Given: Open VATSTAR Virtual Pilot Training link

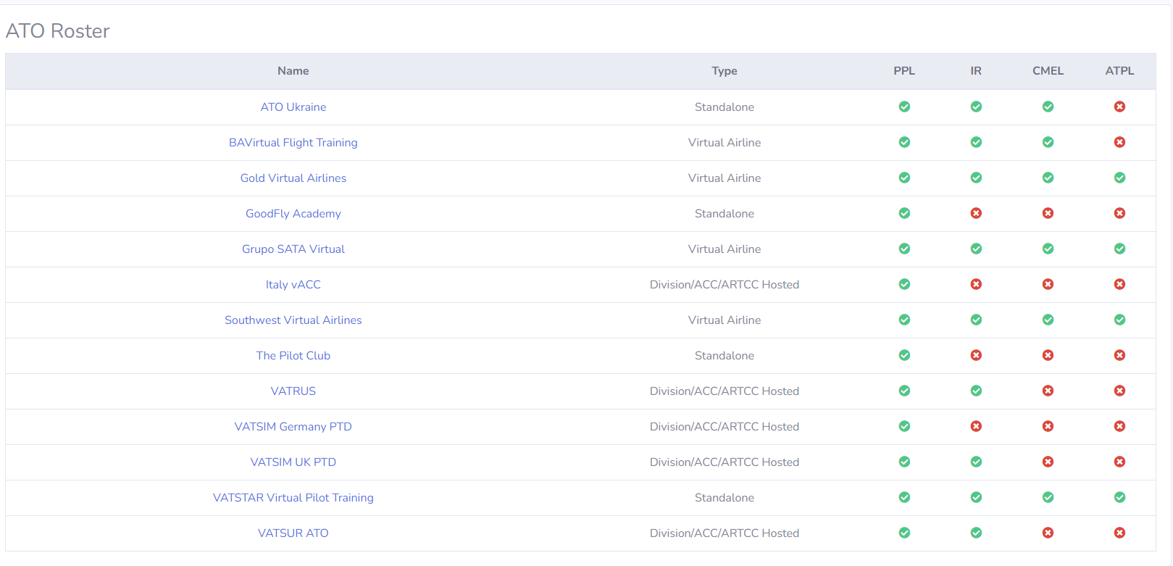Looking at the screenshot, I should 293,498.
